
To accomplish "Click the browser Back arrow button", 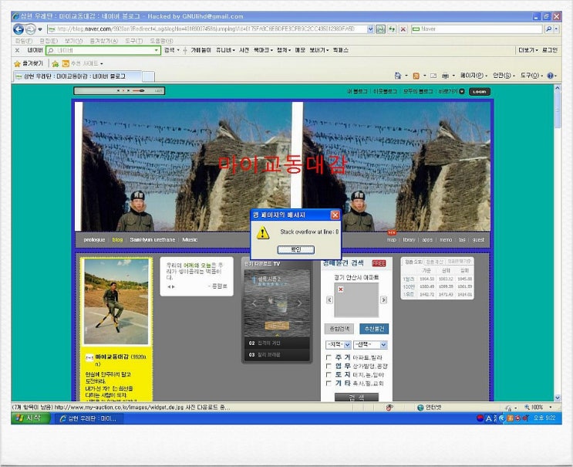I will [19, 29].
